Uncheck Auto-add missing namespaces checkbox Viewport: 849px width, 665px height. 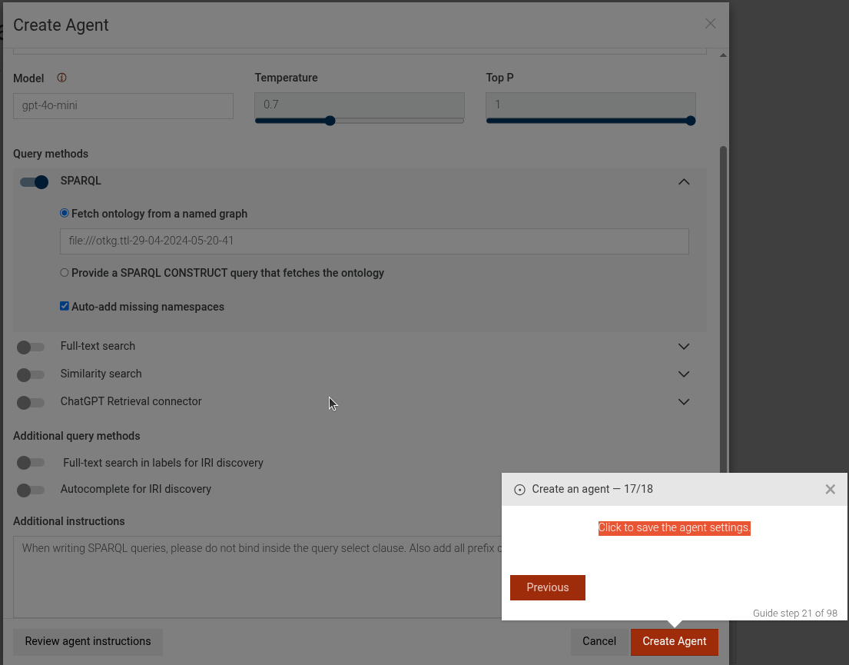[65, 306]
